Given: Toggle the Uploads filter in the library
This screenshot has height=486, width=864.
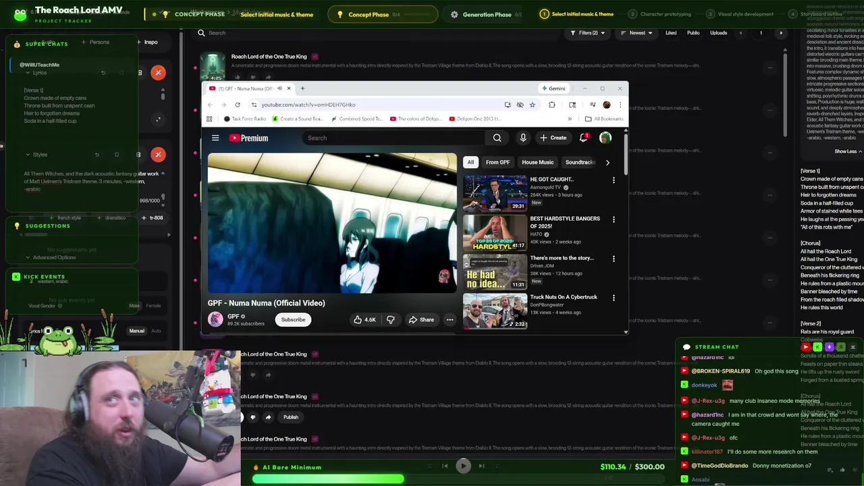Looking at the screenshot, I should point(719,32).
